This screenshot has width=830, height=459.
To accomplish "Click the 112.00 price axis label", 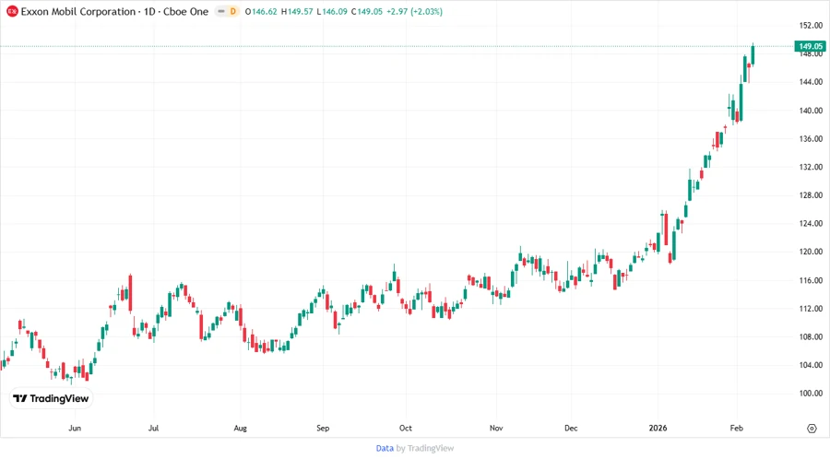I will [x=811, y=308].
